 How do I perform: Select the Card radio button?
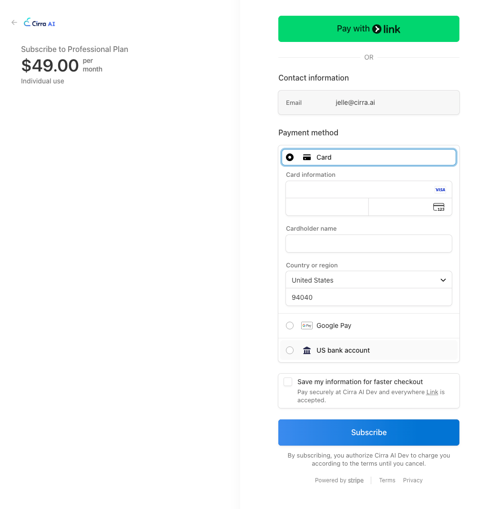[290, 157]
